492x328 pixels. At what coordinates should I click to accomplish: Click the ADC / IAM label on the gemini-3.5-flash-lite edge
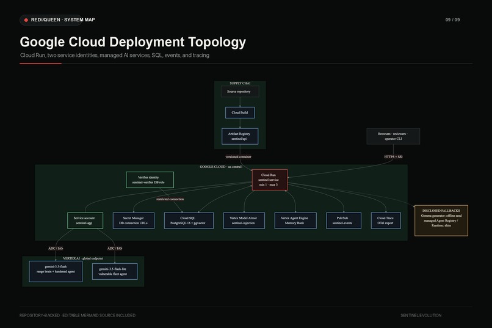coord(115,248)
